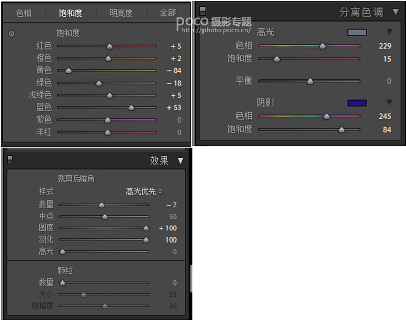Click the 效果 panel title
The width and height of the screenshot is (406, 321).
(x=159, y=160)
